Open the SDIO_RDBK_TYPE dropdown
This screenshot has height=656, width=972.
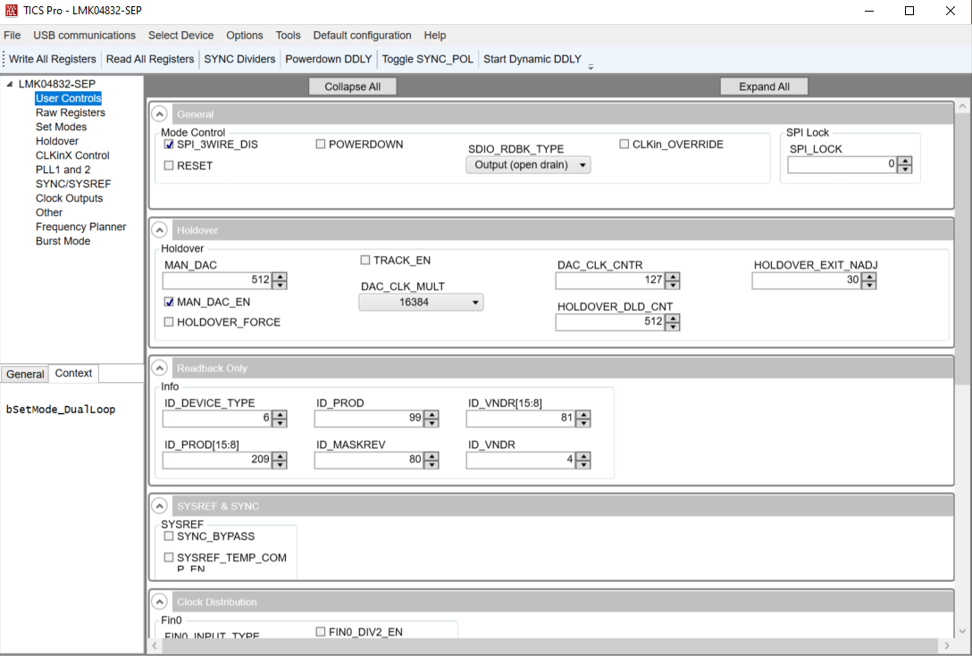[x=528, y=164]
